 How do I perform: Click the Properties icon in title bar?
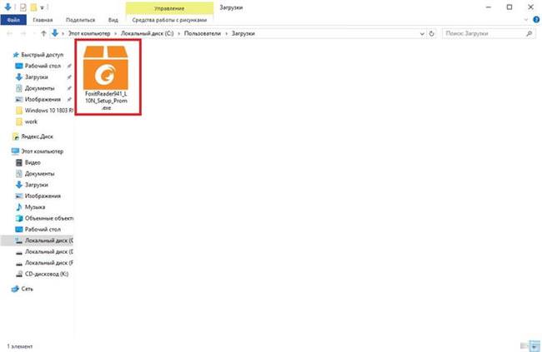(x=23, y=7)
